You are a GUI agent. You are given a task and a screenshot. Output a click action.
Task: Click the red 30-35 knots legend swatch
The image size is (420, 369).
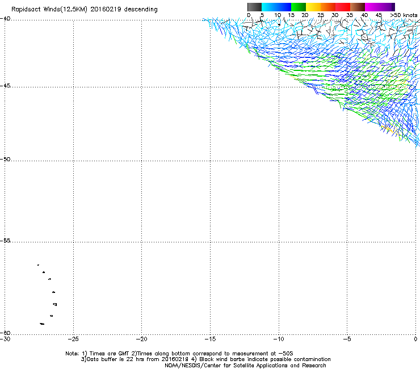(343, 7)
